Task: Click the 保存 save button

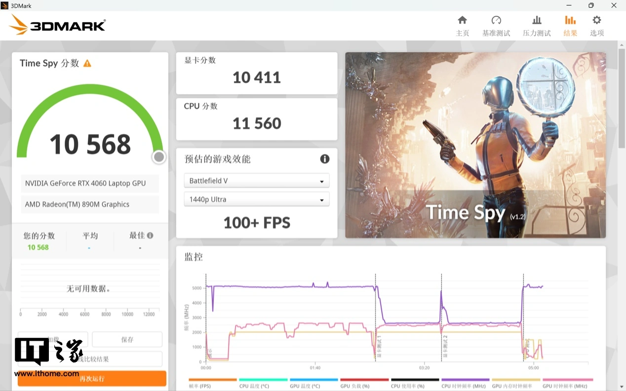Action: [x=127, y=339]
